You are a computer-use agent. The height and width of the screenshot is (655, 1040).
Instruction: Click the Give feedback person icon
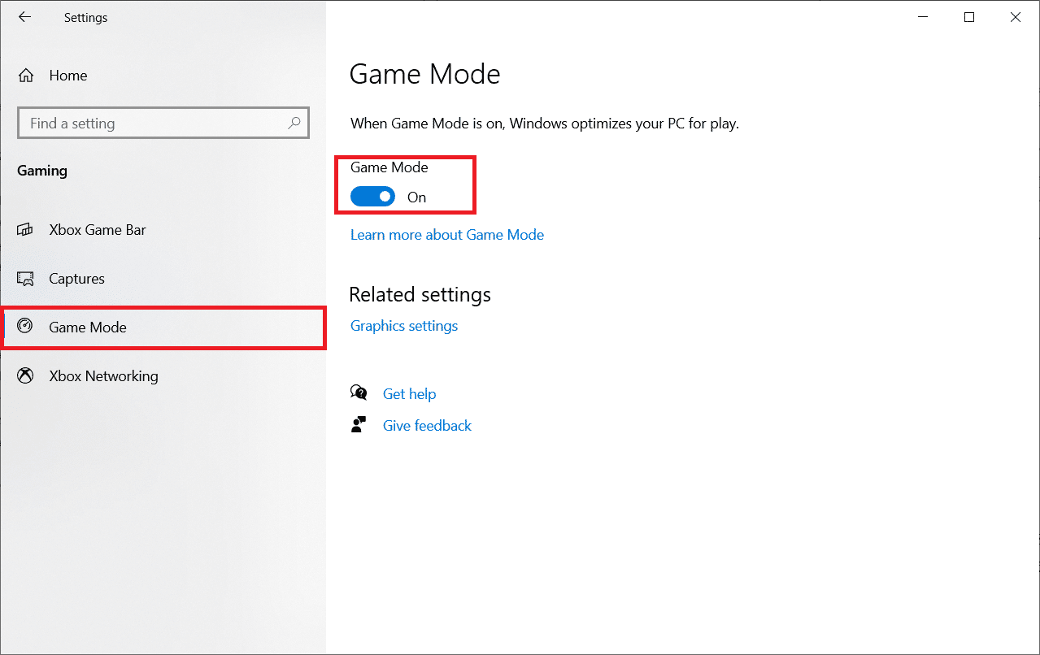point(359,425)
